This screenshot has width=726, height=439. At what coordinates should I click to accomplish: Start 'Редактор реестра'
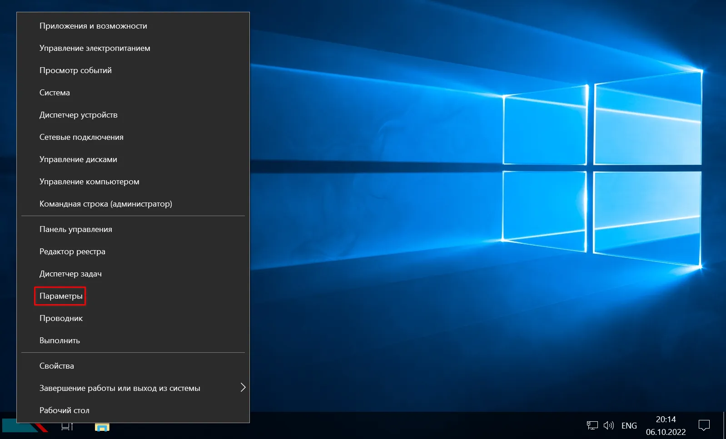click(x=133, y=252)
